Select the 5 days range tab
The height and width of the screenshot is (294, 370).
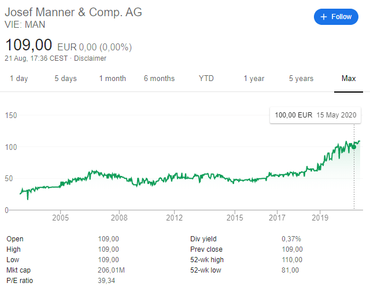[65, 78]
